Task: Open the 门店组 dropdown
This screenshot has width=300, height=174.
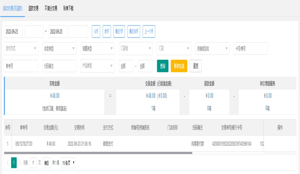Action: pyautogui.click(x=135, y=49)
